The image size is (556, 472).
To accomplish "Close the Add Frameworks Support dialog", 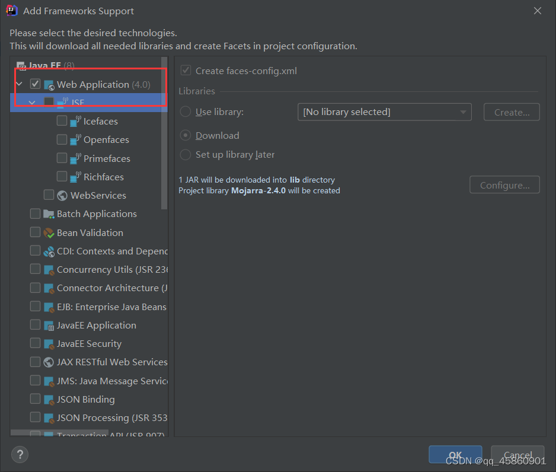I will (538, 11).
